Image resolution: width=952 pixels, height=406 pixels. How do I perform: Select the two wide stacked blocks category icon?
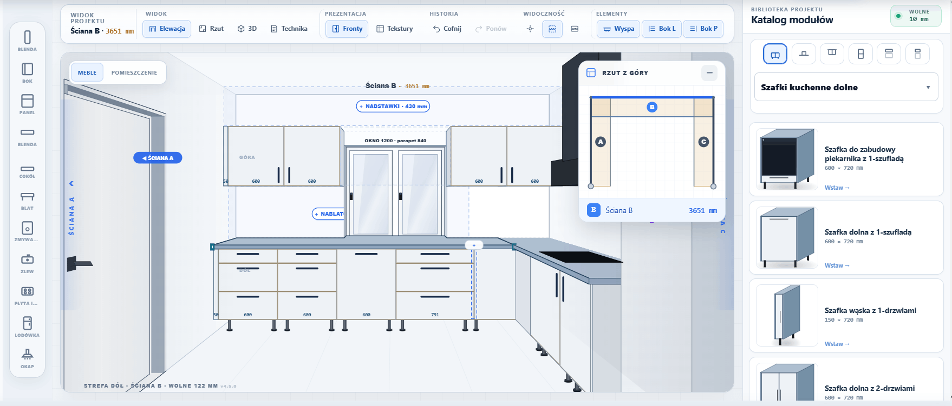(889, 54)
